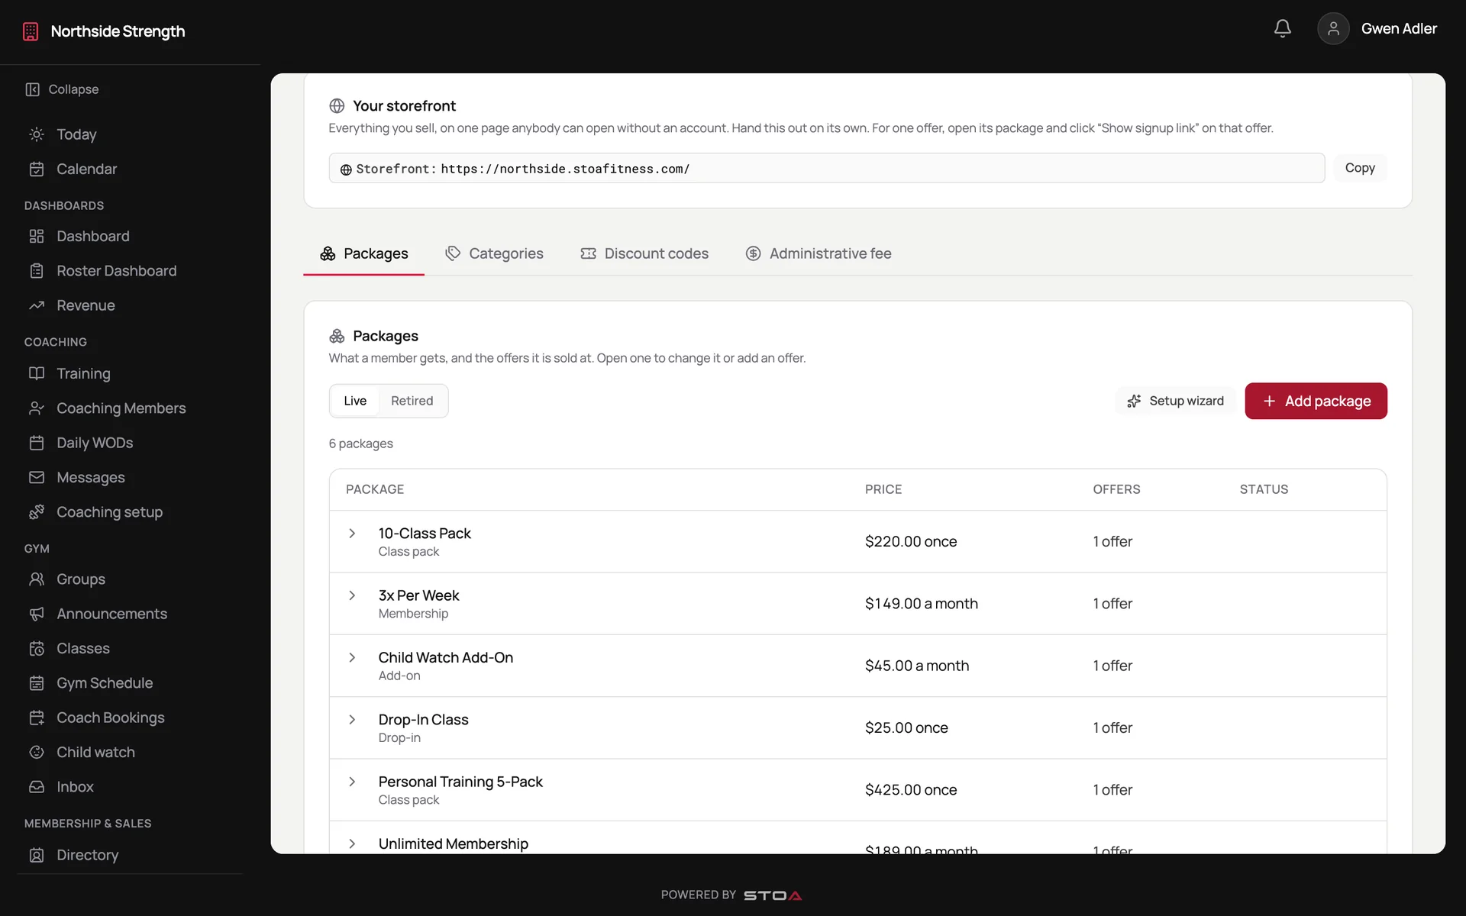Screen dimensions: 1466x916
Task: Click the storefront URL field
Action: pyautogui.click(x=827, y=168)
